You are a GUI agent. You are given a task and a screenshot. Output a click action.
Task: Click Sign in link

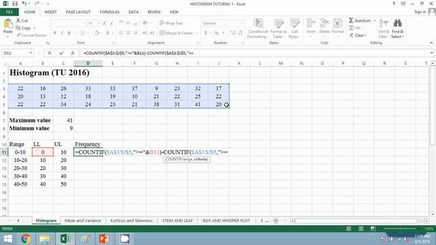[420, 12]
